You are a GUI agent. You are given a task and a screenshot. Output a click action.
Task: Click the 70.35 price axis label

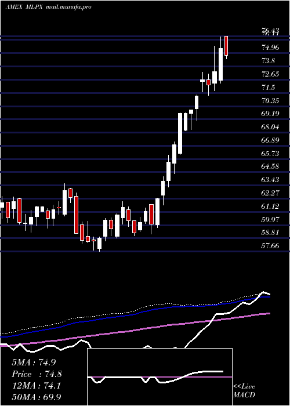tap(271, 100)
